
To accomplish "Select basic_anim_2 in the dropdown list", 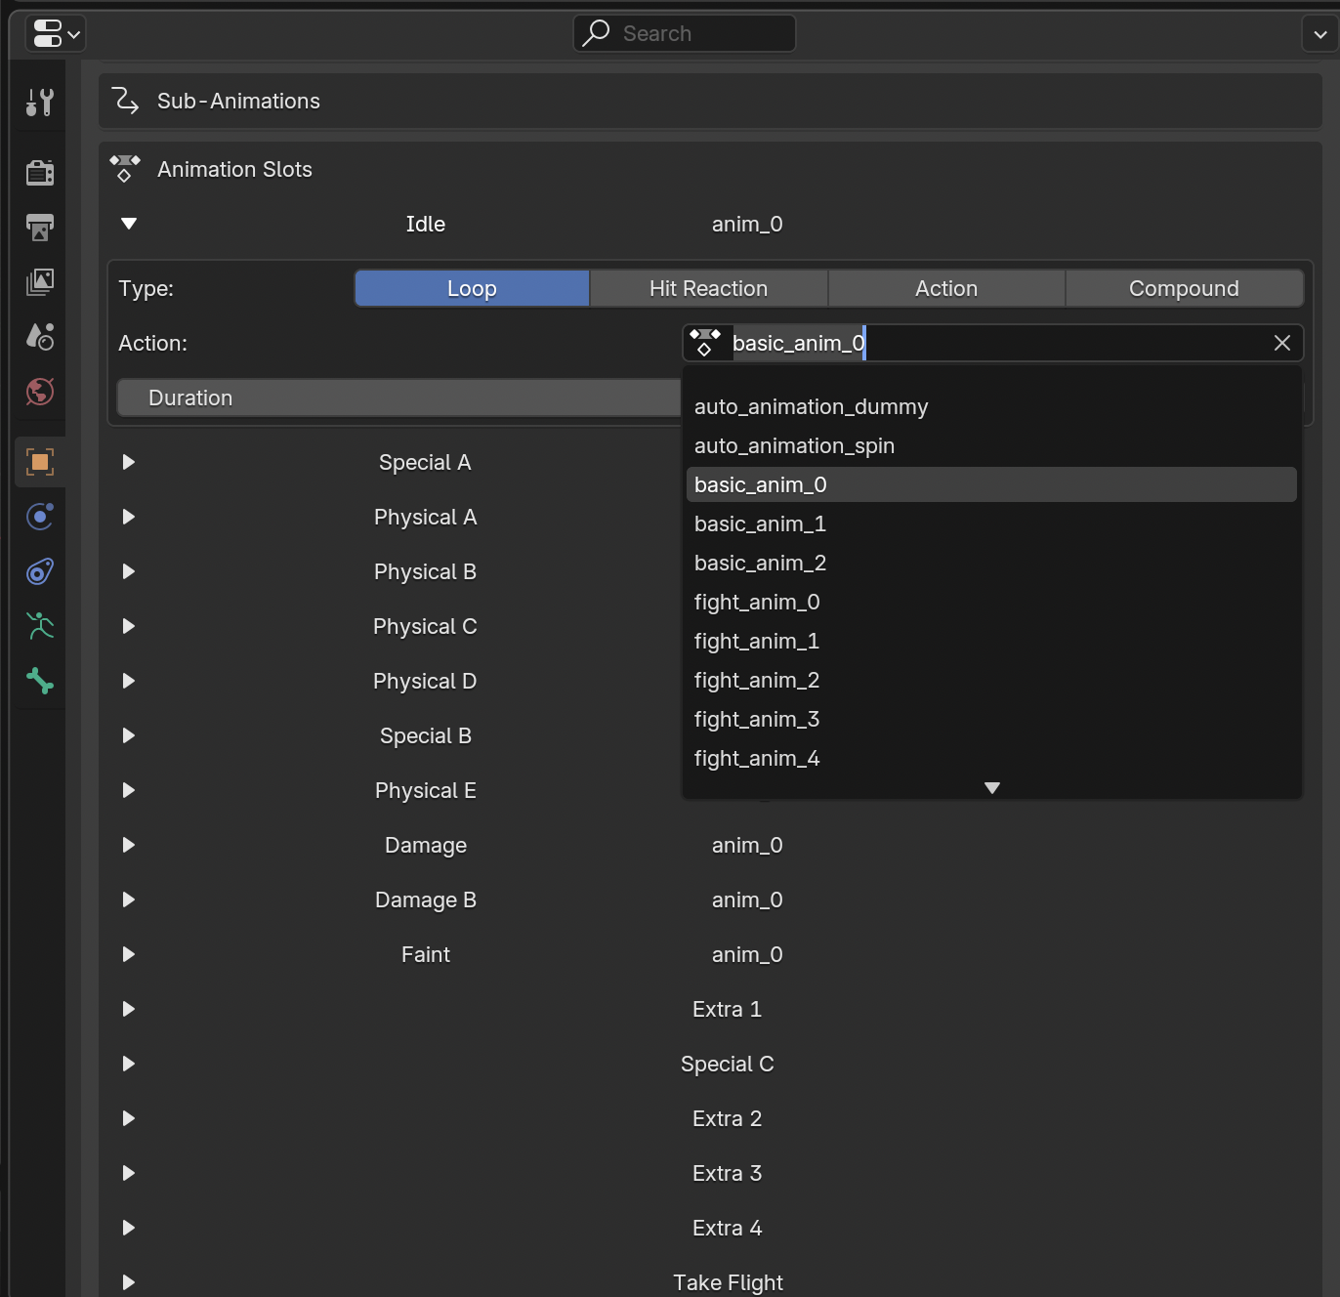I will (991, 563).
